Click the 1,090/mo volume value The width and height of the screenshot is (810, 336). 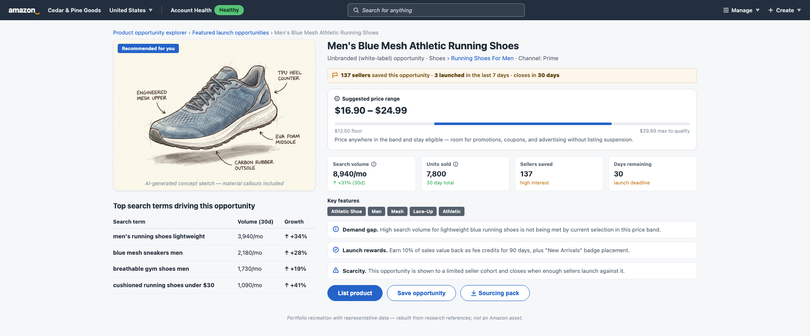point(250,285)
